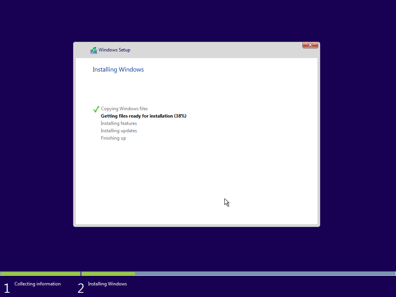Image resolution: width=396 pixels, height=297 pixels.
Task: Click the 'Collecting information' stage label
Action: tap(38, 284)
